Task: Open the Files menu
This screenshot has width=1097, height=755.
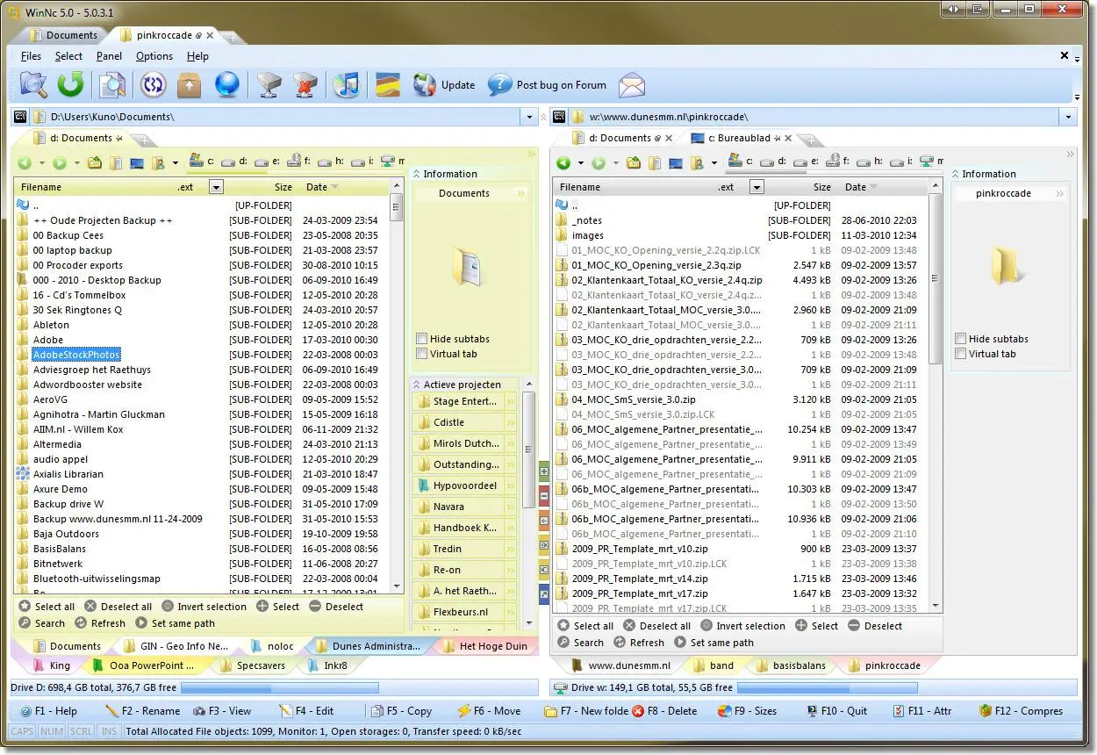Action: [x=31, y=56]
